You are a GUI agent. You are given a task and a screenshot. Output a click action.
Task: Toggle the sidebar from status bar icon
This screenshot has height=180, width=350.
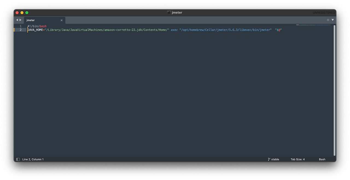coord(18,159)
